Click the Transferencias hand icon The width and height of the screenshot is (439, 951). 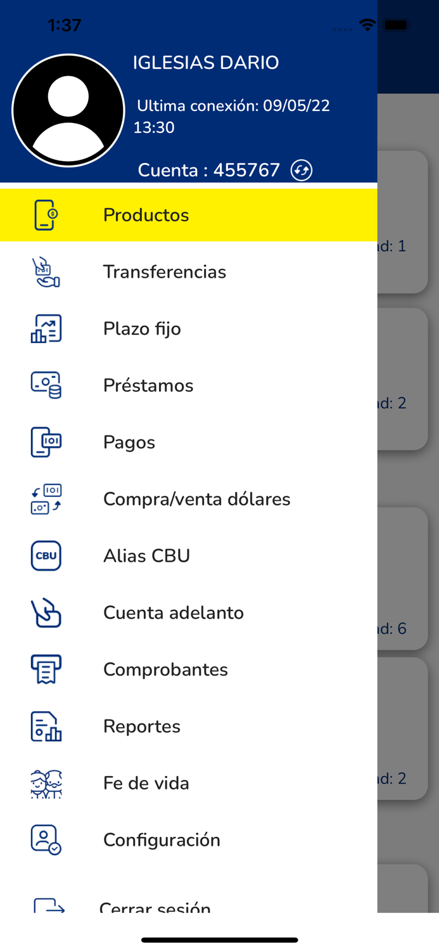(x=46, y=272)
